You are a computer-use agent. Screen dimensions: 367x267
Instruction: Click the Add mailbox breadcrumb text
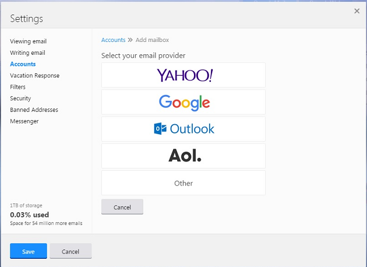tap(152, 40)
